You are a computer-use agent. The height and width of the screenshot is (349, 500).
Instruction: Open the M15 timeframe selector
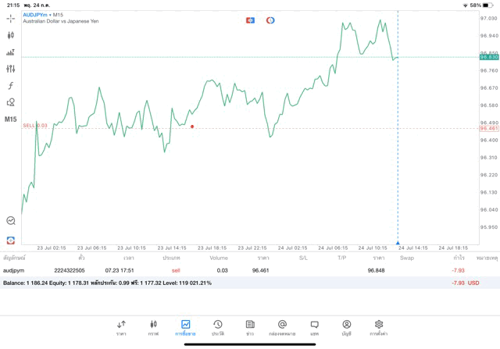[11, 119]
